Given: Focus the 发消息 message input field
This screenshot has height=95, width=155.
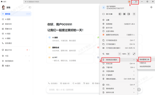Looking at the screenshot, I should pyautogui.click(x=73, y=90).
